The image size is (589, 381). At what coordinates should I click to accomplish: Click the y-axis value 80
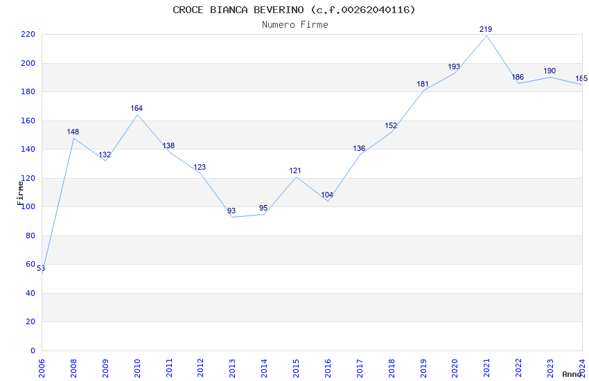point(30,236)
